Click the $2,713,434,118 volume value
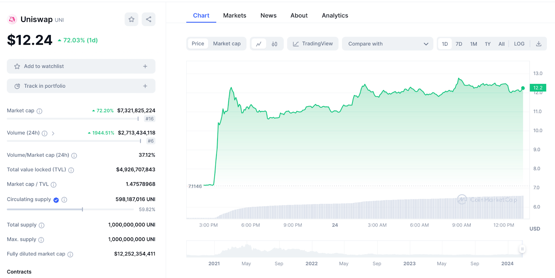The image size is (555, 278). (x=137, y=133)
